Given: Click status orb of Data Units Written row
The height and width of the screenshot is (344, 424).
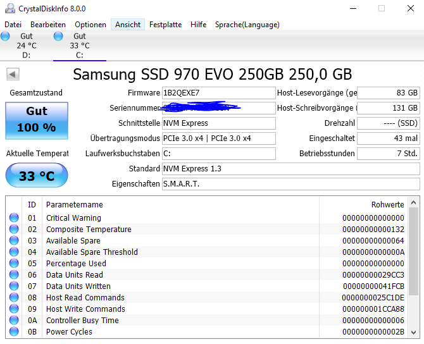Looking at the screenshot, I should click(x=14, y=286).
